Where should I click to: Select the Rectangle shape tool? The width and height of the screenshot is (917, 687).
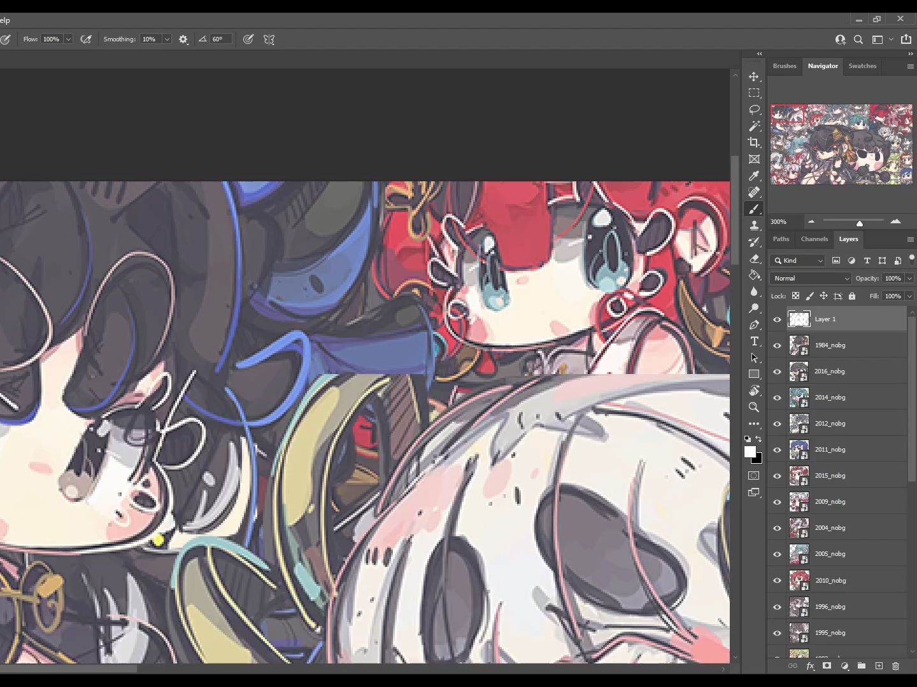point(754,374)
